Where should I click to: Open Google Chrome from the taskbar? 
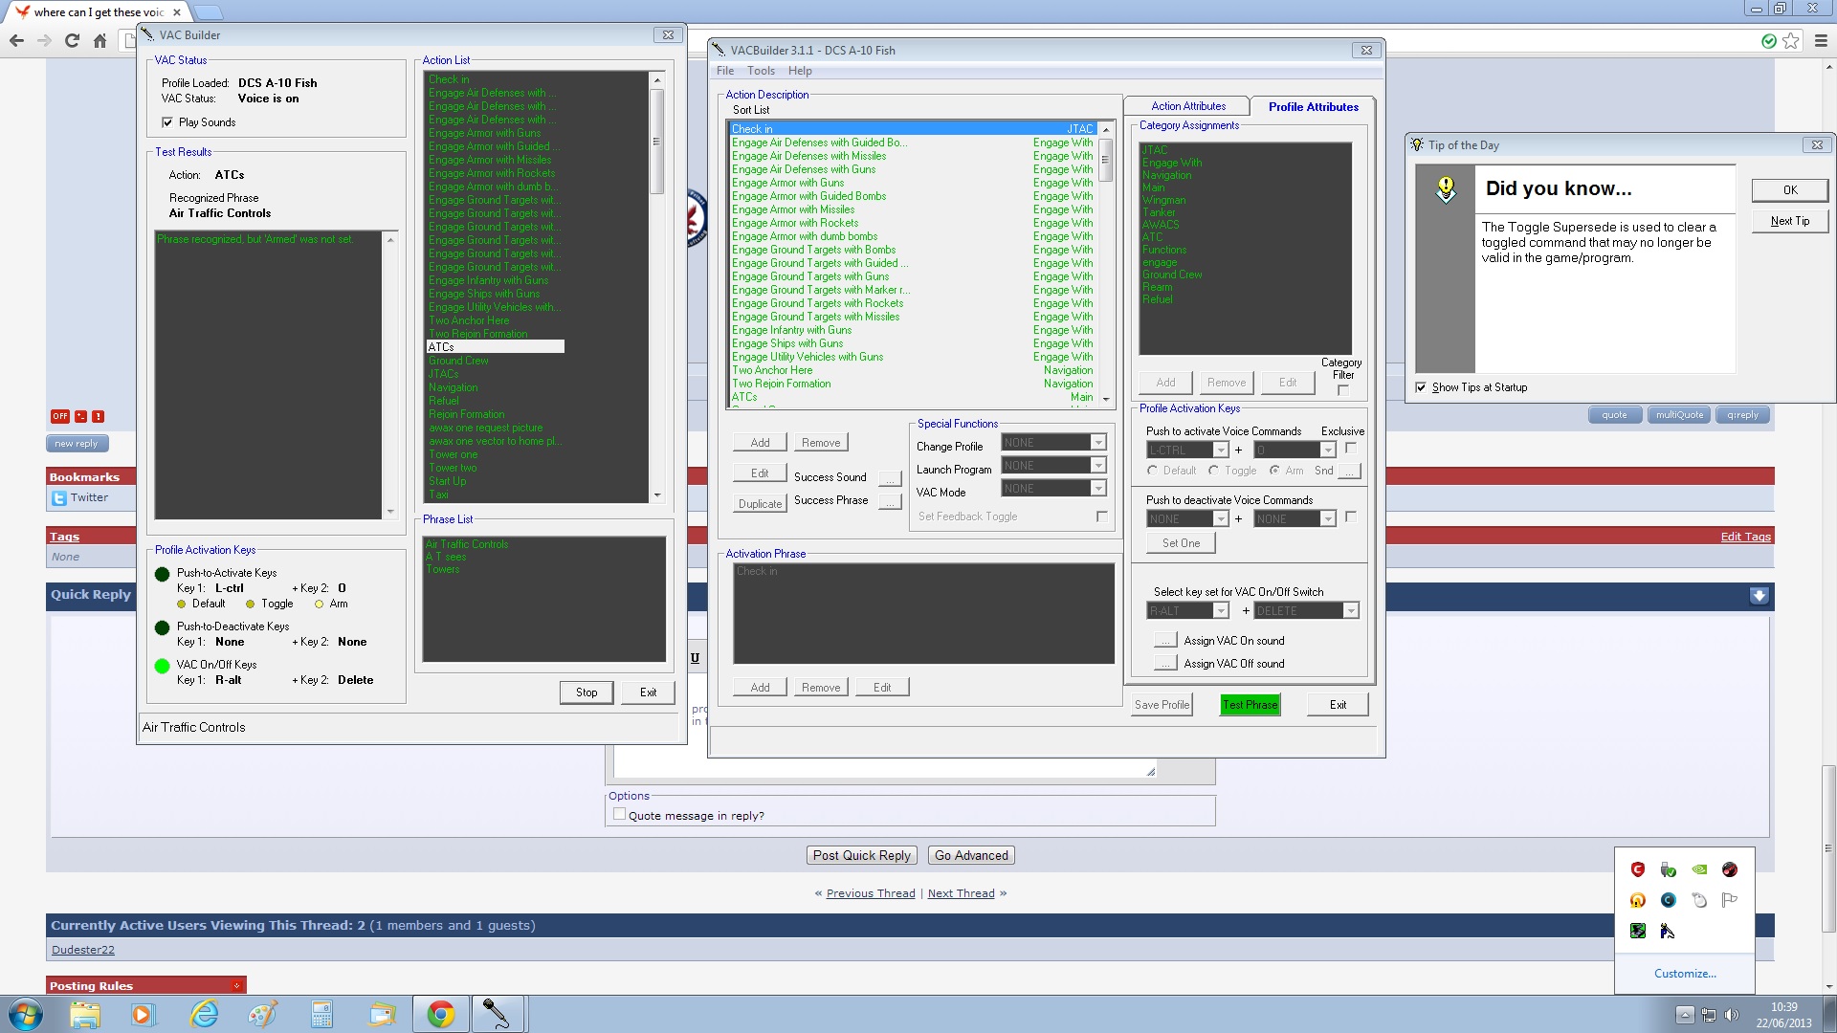coord(440,1013)
